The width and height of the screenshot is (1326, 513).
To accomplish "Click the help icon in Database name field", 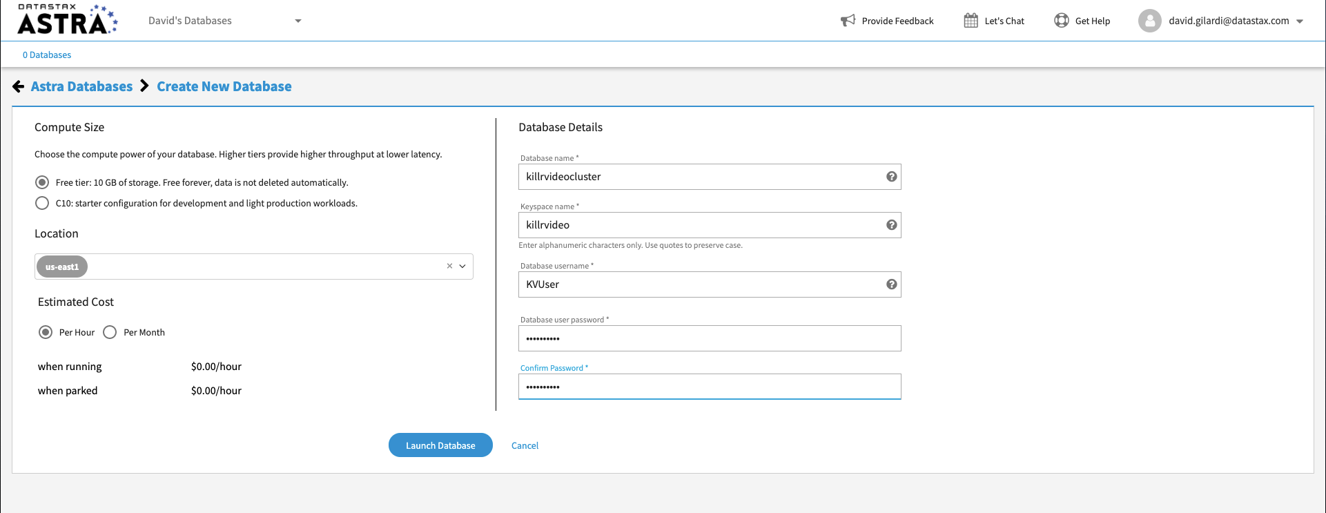I will pos(892,177).
